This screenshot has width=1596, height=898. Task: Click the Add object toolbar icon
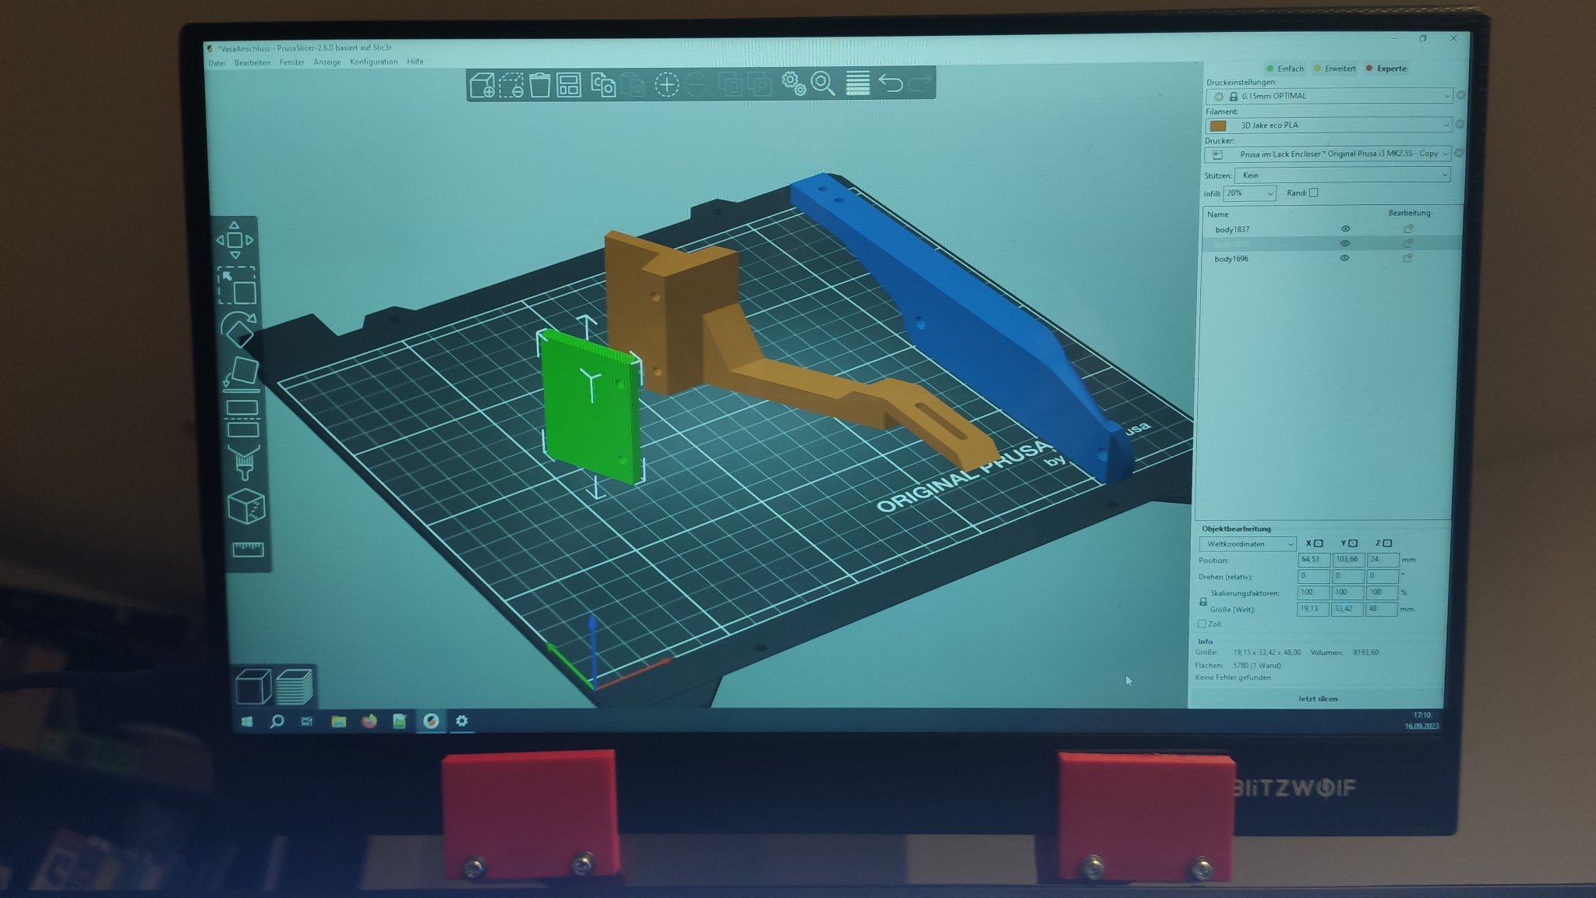tap(482, 84)
